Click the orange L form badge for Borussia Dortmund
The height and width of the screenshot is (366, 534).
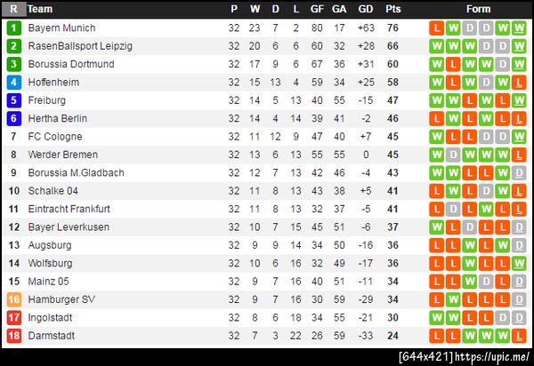point(453,64)
